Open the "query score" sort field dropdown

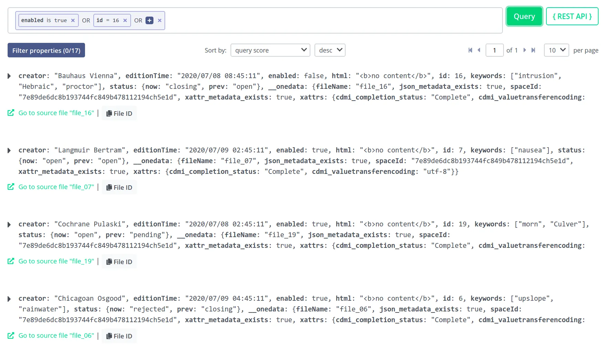pyautogui.click(x=270, y=50)
